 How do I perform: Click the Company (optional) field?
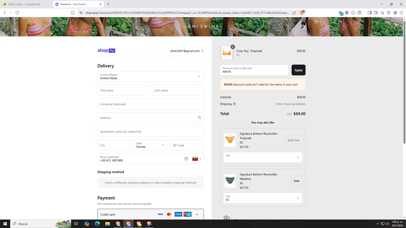(150, 104)
